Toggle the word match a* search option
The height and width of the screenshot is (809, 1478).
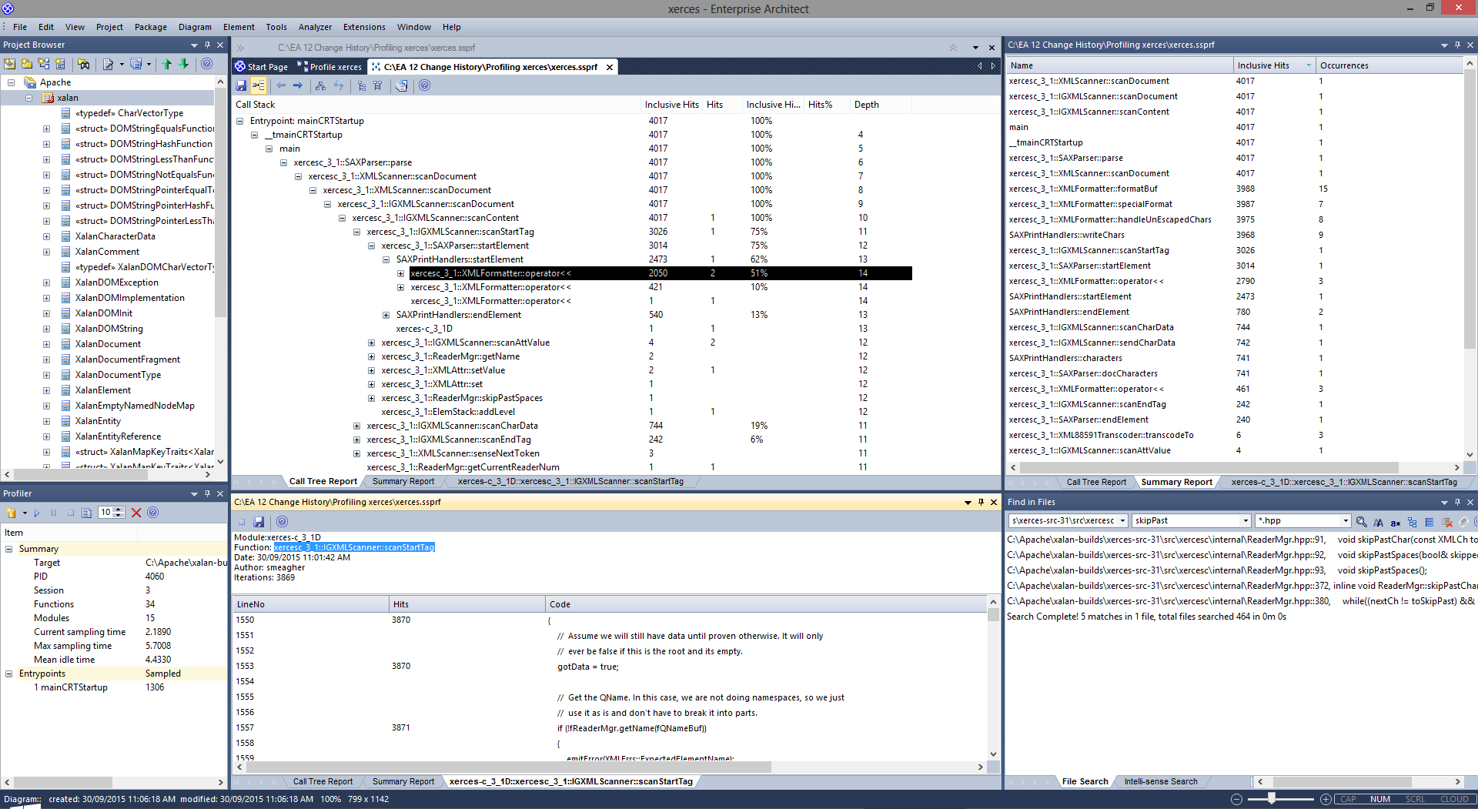1395,521
